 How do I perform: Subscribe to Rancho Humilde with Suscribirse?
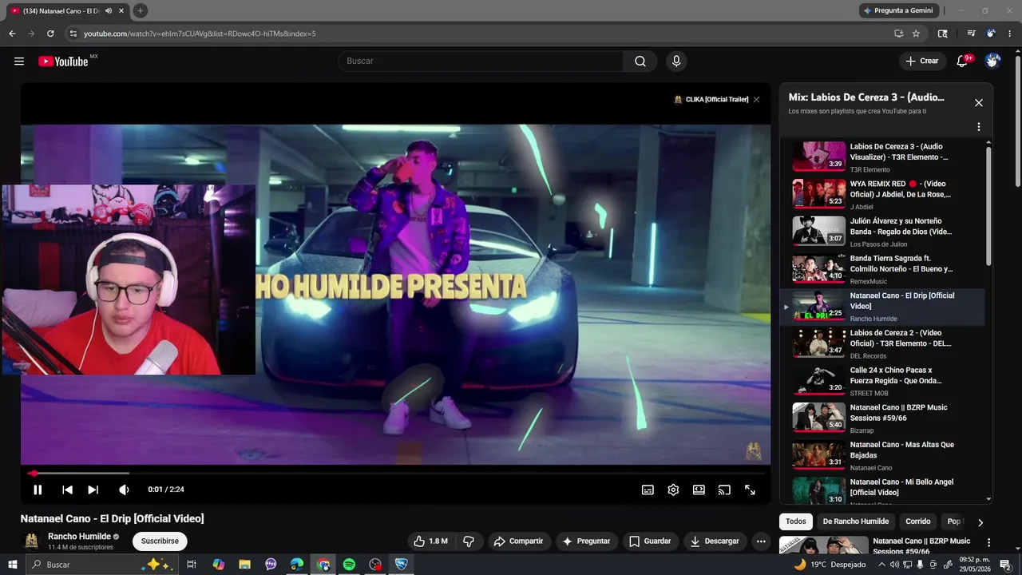160,541
